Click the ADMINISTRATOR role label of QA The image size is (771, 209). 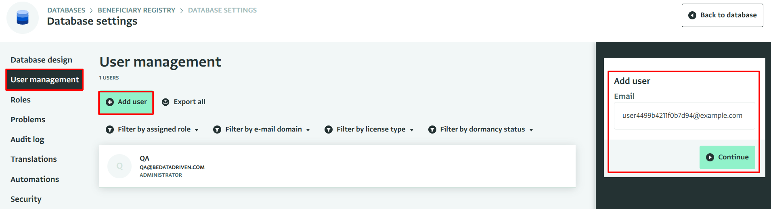point(161,175)
